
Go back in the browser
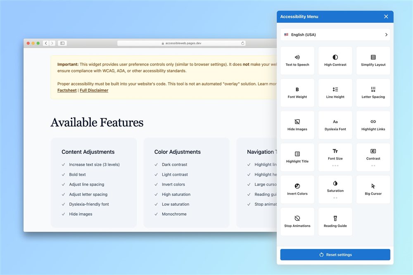(46, 43)
